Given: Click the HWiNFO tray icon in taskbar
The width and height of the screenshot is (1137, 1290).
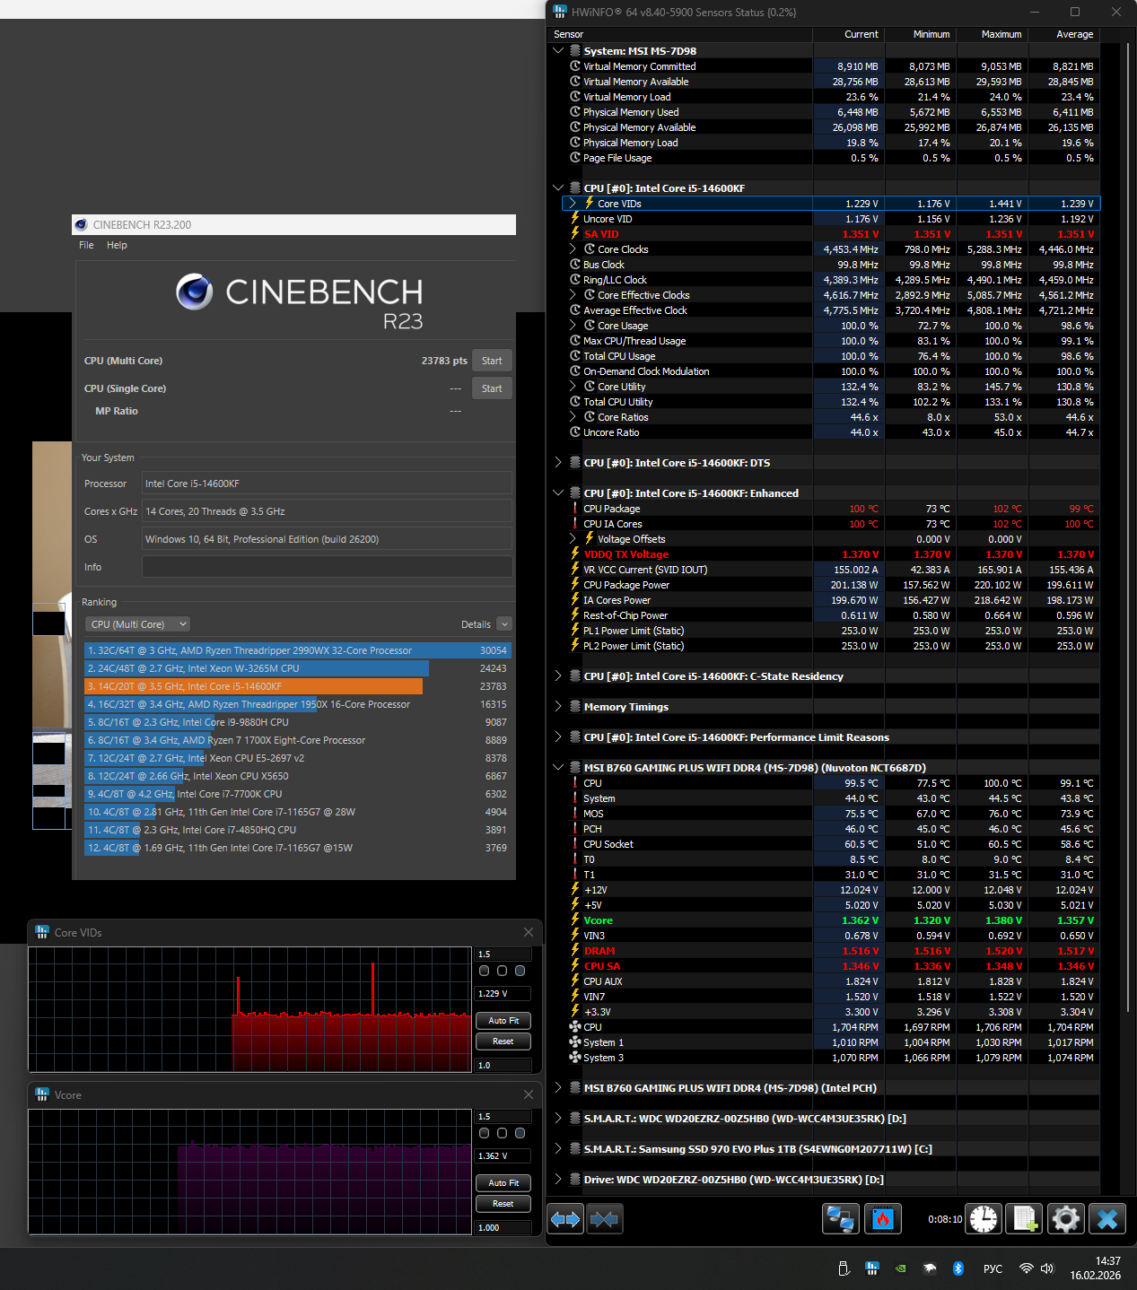Looking at the screenshot, I should pyautogui.click(x=871, y=1268).
